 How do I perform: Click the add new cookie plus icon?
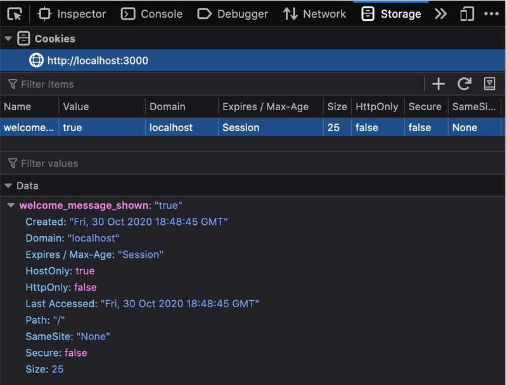pyautogui.click(x=439, y=84)
